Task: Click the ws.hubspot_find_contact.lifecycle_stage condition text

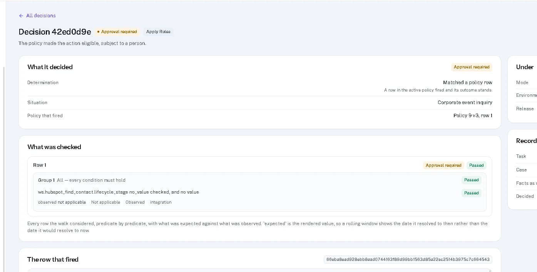Action: [x=119, y=192]
